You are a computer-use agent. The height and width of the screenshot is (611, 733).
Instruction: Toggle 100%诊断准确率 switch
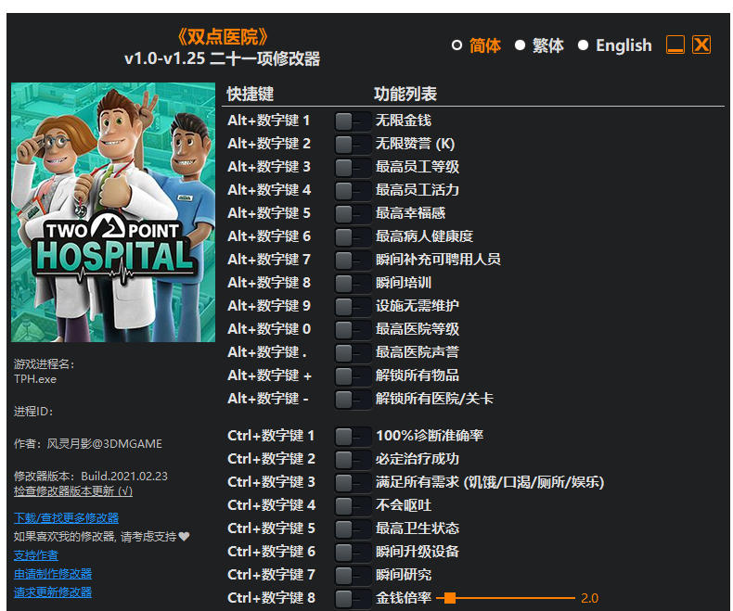[353, 437]
